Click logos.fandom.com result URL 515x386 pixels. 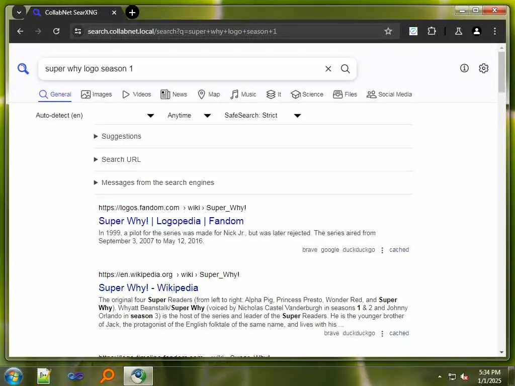point(172,208)
